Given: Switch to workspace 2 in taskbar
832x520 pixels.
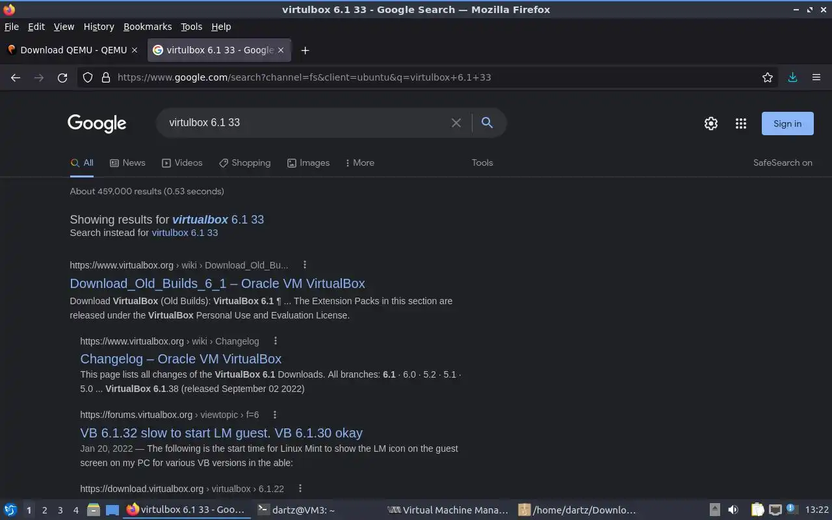Looking at the screenshot, I should pos(44,510).
